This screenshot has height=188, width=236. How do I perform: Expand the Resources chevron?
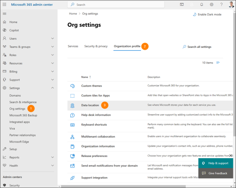(x=52, y=63)
